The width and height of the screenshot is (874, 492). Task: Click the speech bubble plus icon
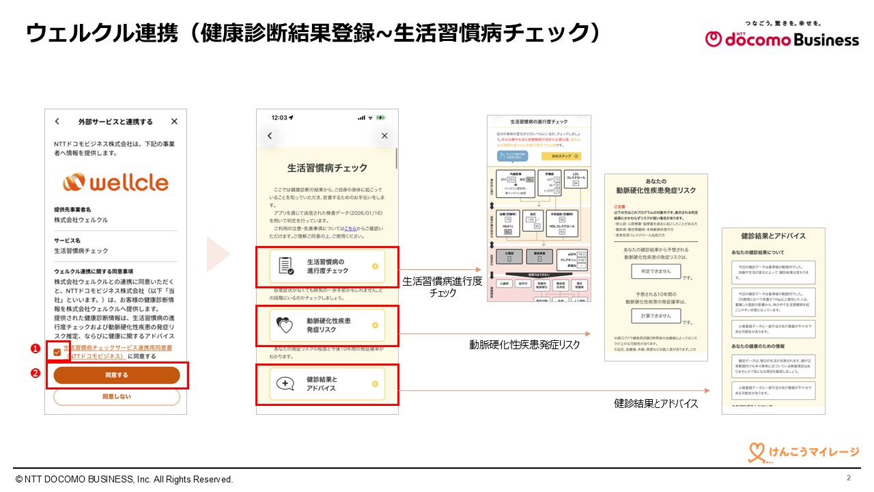click(285, 383)
